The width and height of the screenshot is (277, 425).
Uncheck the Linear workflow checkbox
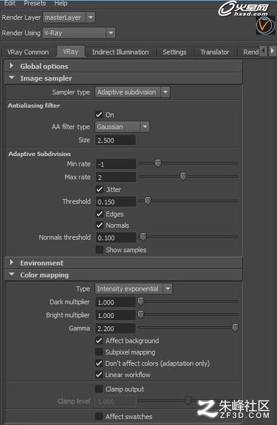tap(99, 375)
